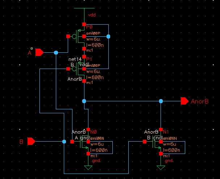Click the wire junction dot on net B

[64, 142]
